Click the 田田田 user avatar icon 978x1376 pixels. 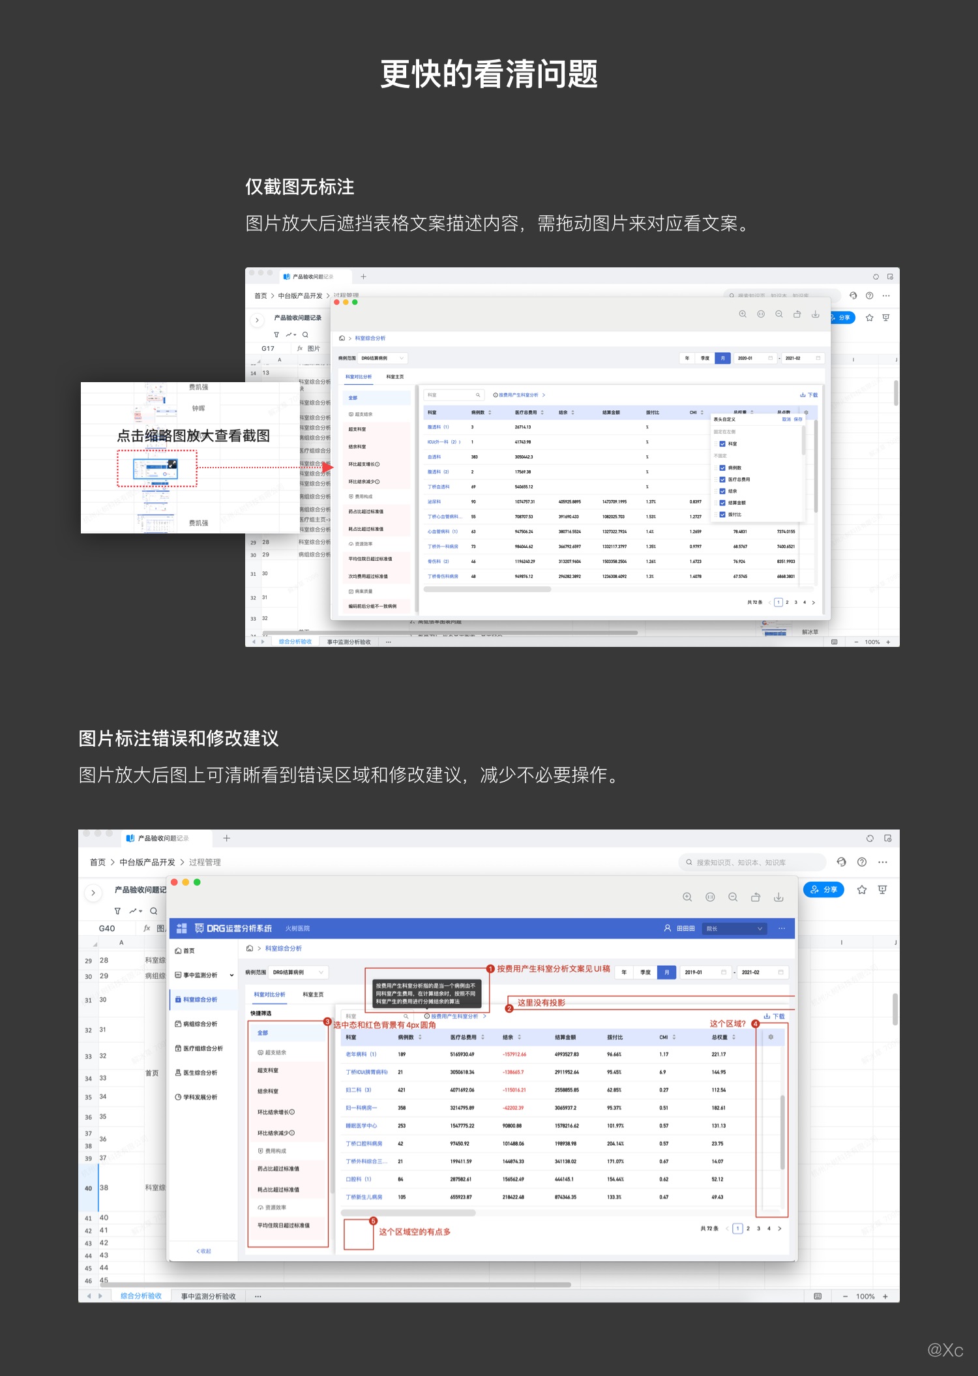tap(668, 928)
